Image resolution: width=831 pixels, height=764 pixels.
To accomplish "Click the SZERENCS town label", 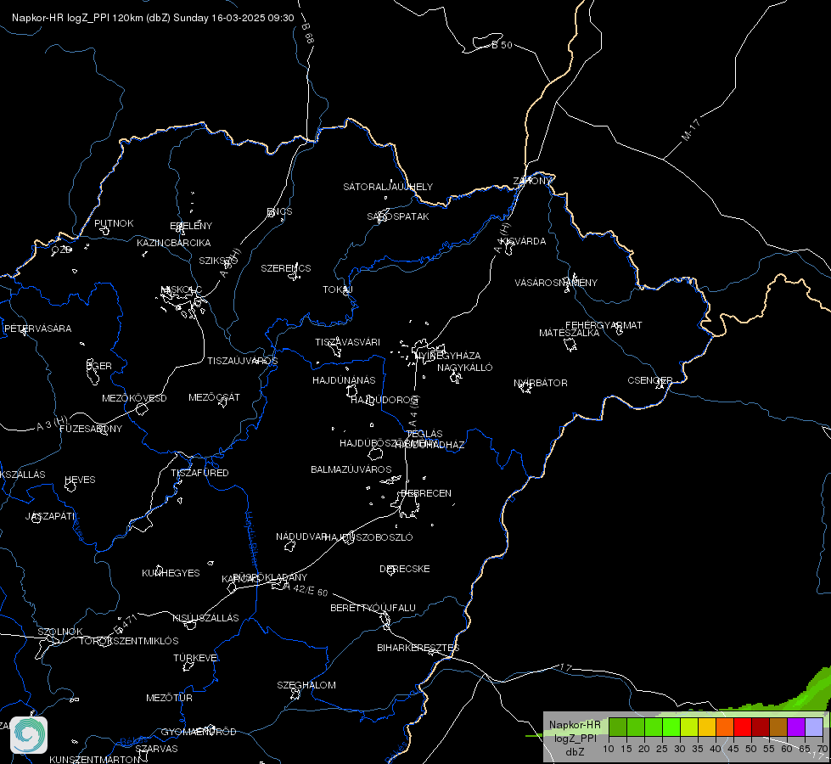I will [x=286, y=268].
